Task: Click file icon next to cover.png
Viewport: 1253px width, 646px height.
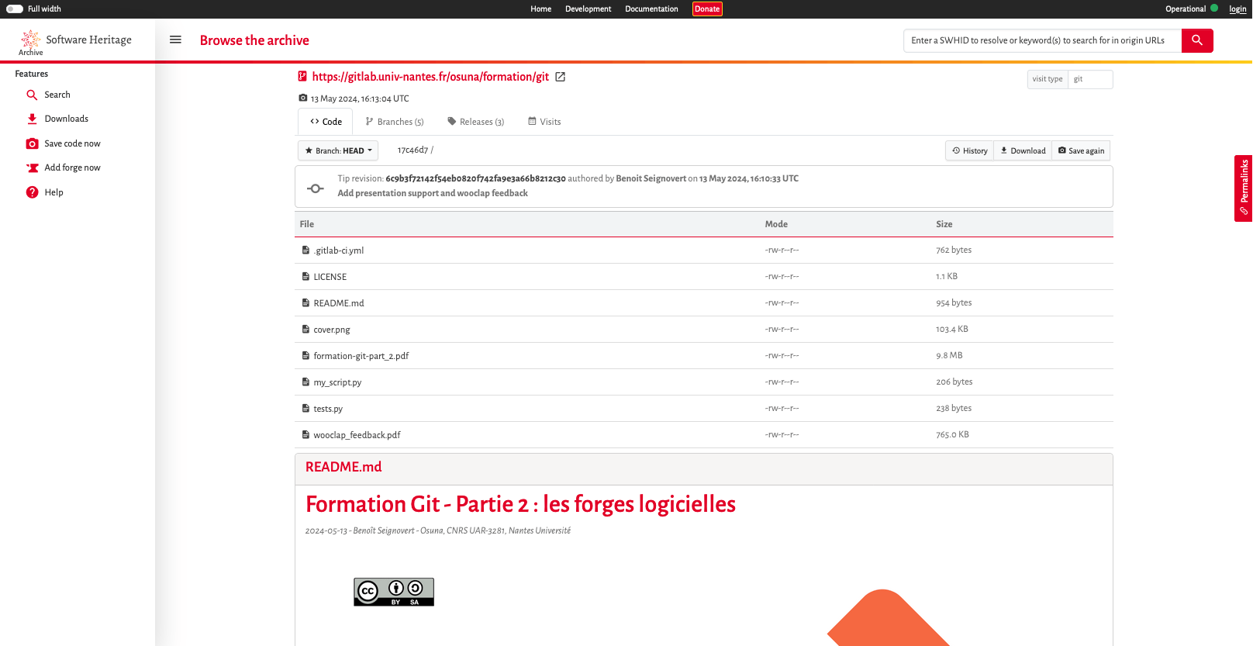Action: coord(305,329)
